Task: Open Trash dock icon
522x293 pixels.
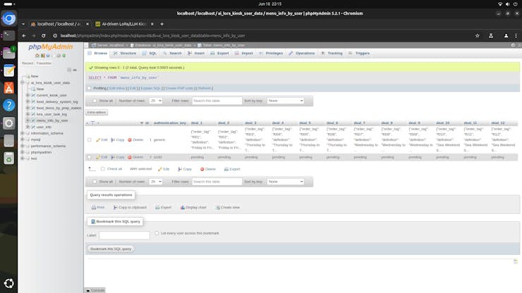Action: (x=9, y=158)
